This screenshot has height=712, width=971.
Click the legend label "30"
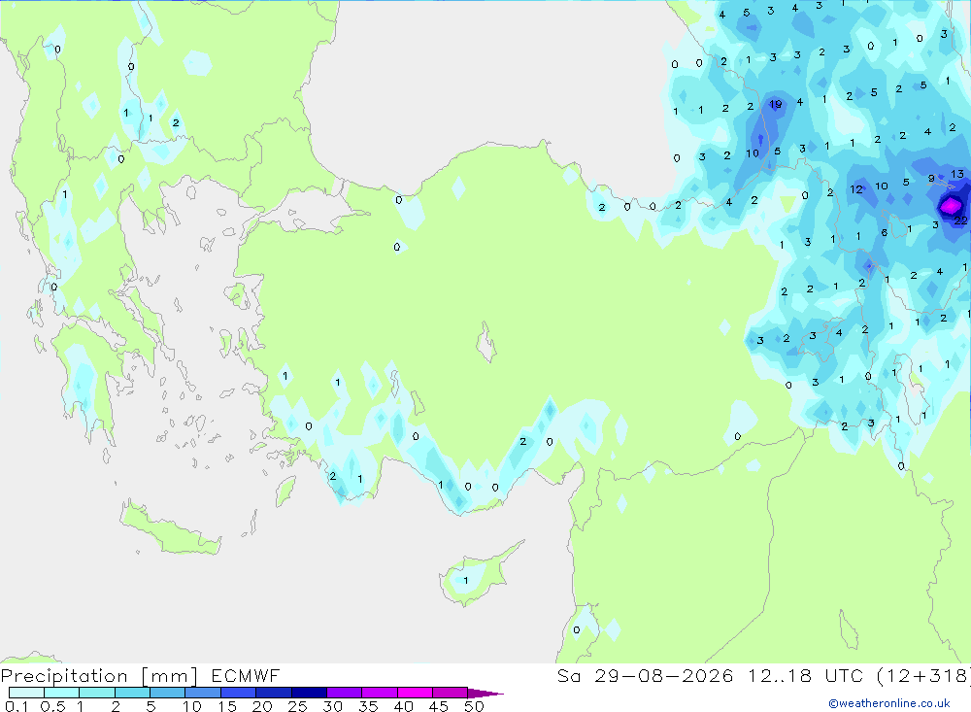coord(332,706)
